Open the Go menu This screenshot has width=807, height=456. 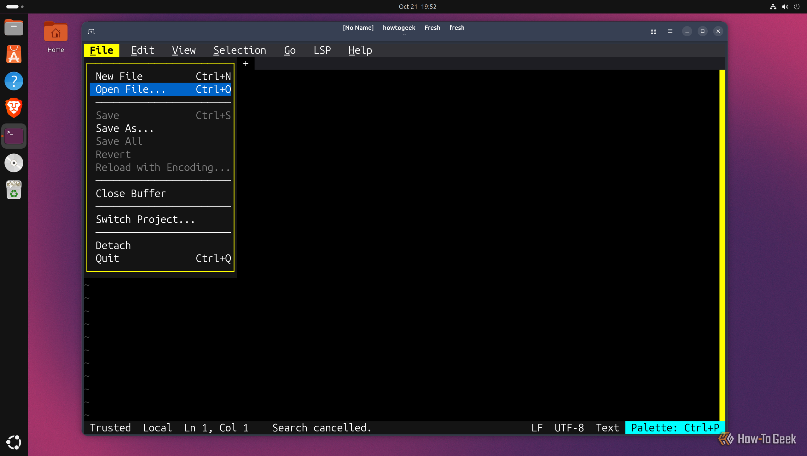pyautogui.click(x=290, y=50)
